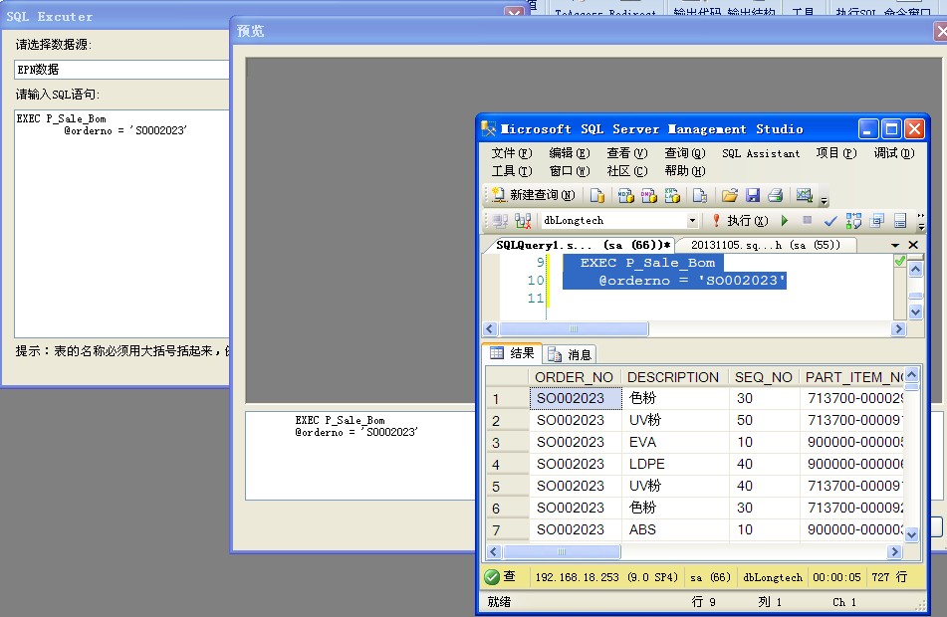The image size is (947, 617).
Task: Click the Database Engine Query icon
Action: pos(597,195)
